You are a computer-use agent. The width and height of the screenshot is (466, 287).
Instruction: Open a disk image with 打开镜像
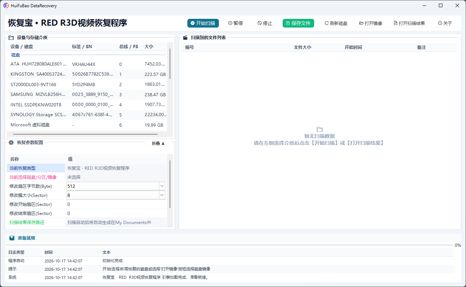[371, 23]
